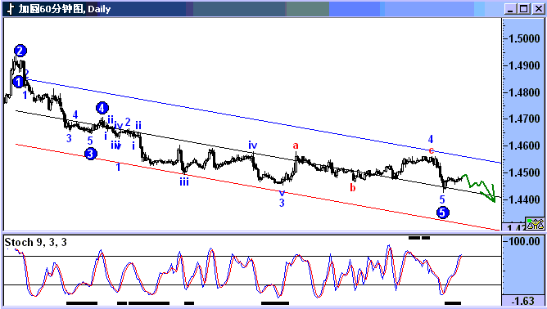Minimize the chart window
The image size is (547, 309).
[x=511, y=8]
